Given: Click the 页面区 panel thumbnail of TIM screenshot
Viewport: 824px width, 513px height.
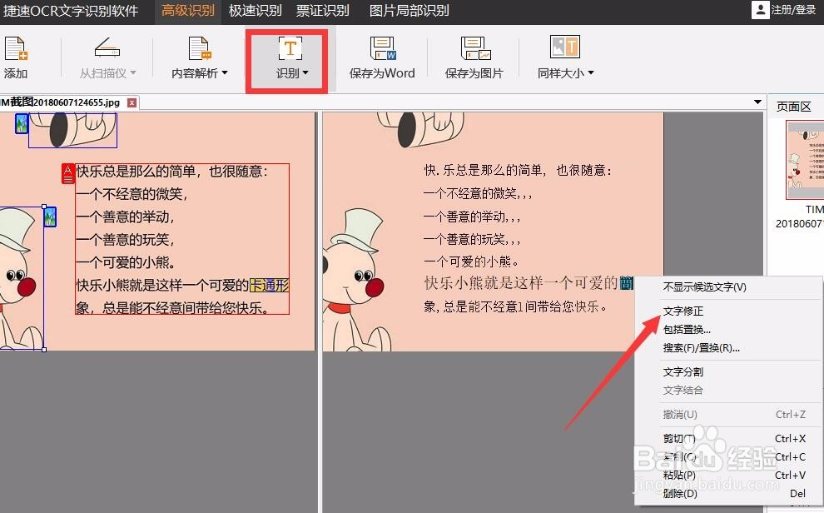Looking at the screenshot, I should [x=804, y=160].
